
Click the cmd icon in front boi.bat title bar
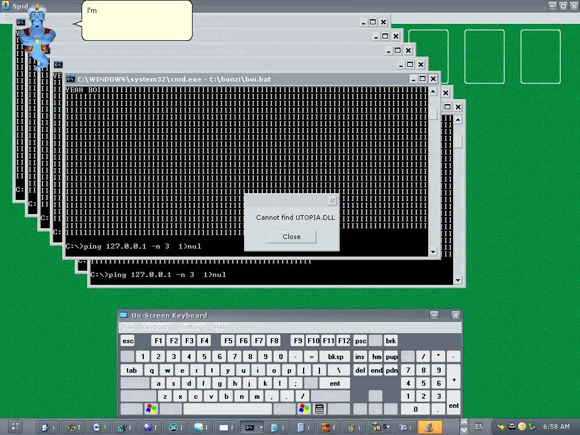click(70, 79)
